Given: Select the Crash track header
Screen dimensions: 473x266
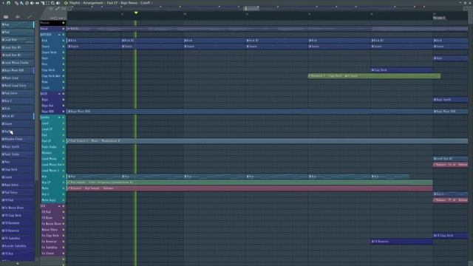Looking at the screenshot, I should [52, 88].
